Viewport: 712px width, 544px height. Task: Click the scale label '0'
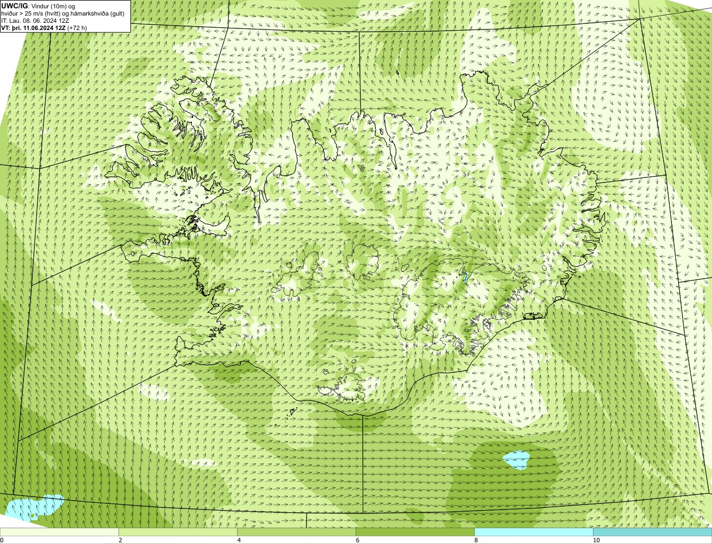click(2, 540)
